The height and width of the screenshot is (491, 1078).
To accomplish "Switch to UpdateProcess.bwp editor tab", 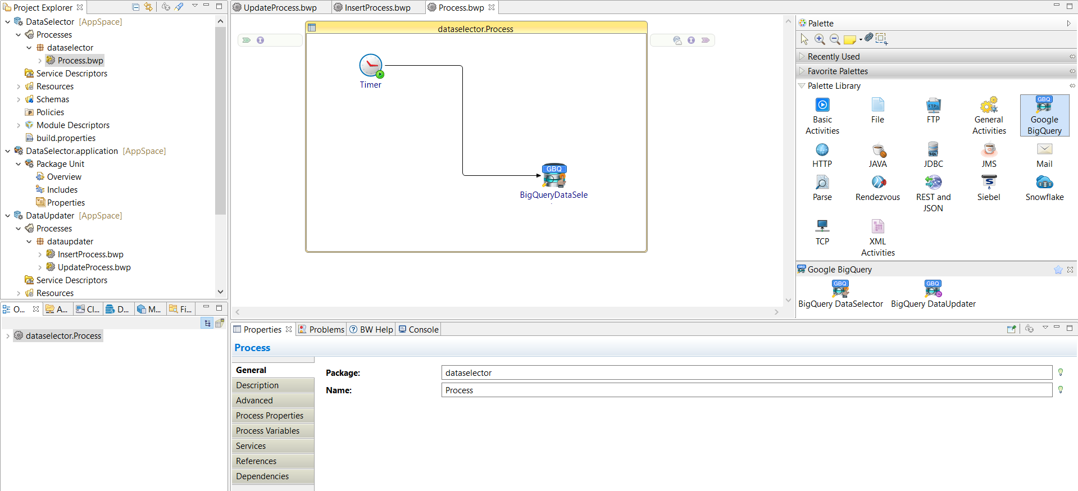I will 280,7.
